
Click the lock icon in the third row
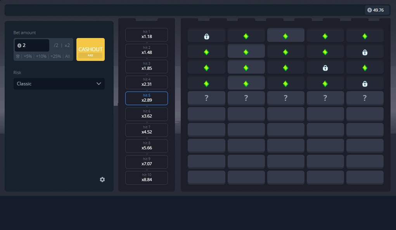[x=325, y=68]
